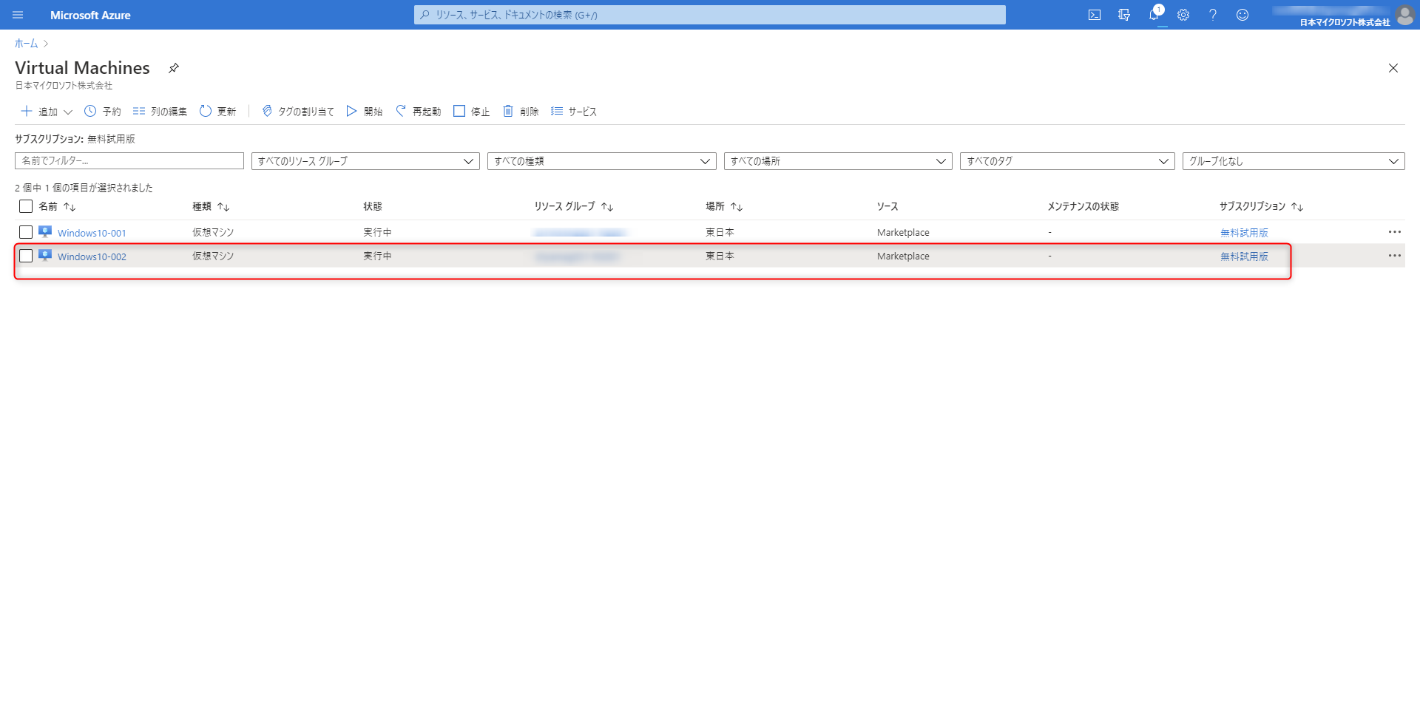Click the Windows10-001 VM icon

click(x=45, y=232)
